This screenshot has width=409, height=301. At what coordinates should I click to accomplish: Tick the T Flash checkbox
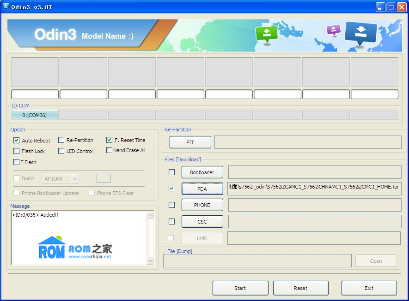tap(16, 162)
